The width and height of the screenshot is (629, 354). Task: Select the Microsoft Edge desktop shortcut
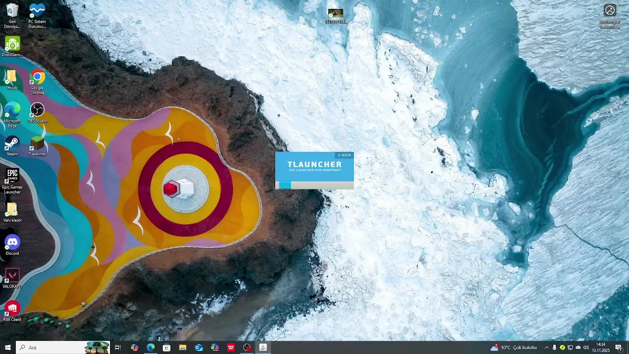12,115
